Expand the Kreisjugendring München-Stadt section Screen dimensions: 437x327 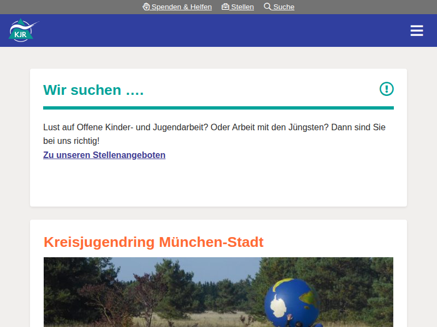(x=153, y=242)
